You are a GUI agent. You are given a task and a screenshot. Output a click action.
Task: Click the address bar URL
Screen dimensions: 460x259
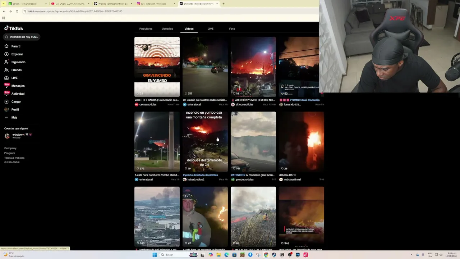[x=75, y=11]
